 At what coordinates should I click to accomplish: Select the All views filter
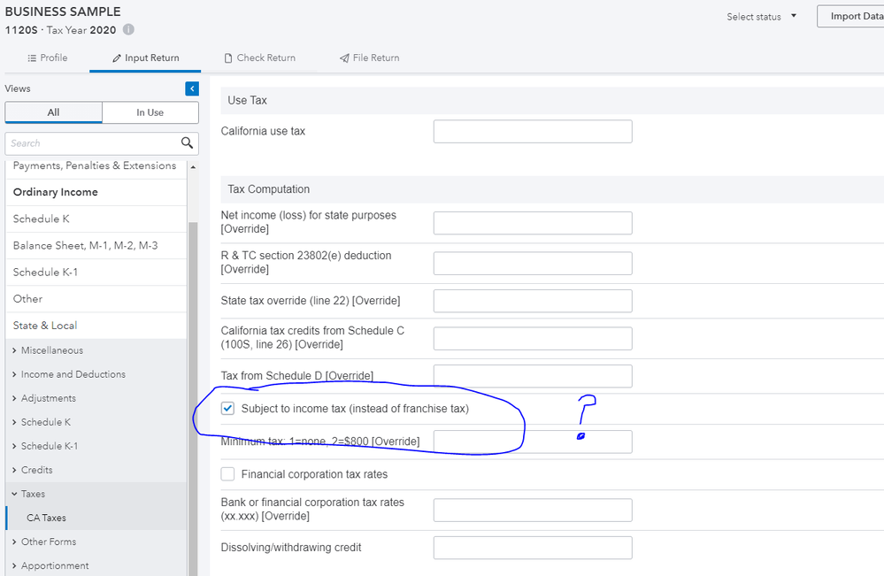tap(54, 112)
